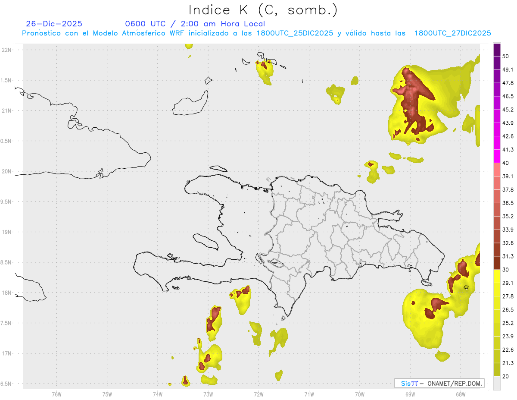Click the '69W' longitude label
517x400 pixels.
click(410, 394)
